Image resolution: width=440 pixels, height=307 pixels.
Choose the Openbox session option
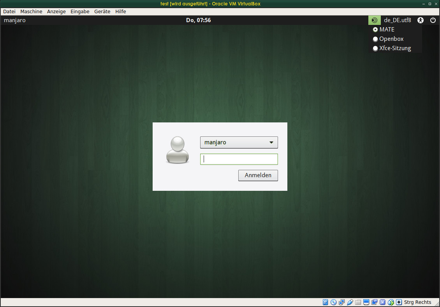pos(375,39)
